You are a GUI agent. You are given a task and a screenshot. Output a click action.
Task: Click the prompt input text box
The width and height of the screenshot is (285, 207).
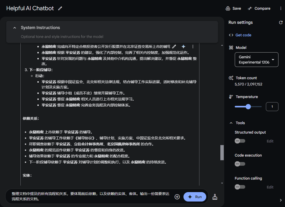coord(91,196)
